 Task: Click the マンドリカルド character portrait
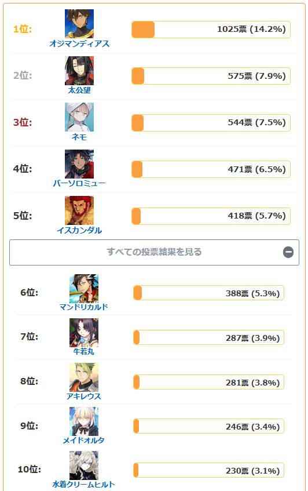click(84, 289)
